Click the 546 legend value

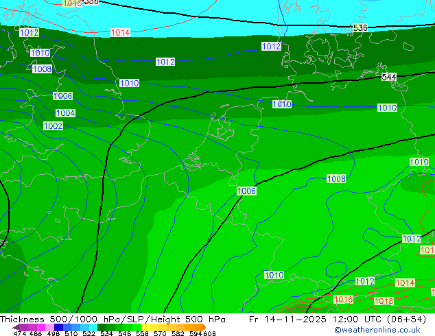click(x=125, y=333)
